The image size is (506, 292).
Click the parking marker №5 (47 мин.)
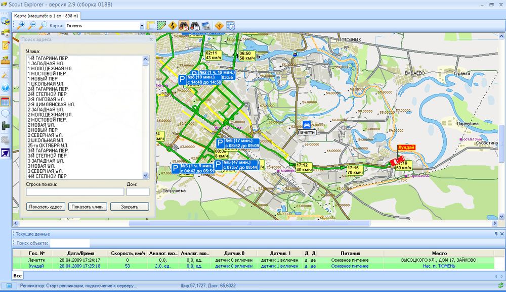[x=236, y=165]
